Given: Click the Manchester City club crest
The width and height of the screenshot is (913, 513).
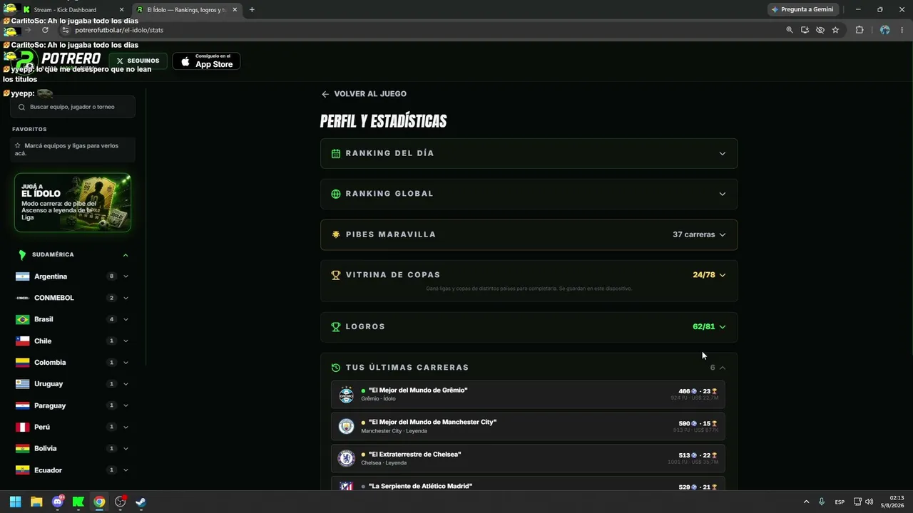Looking at the screenshot, I should [x=346, y=427].
